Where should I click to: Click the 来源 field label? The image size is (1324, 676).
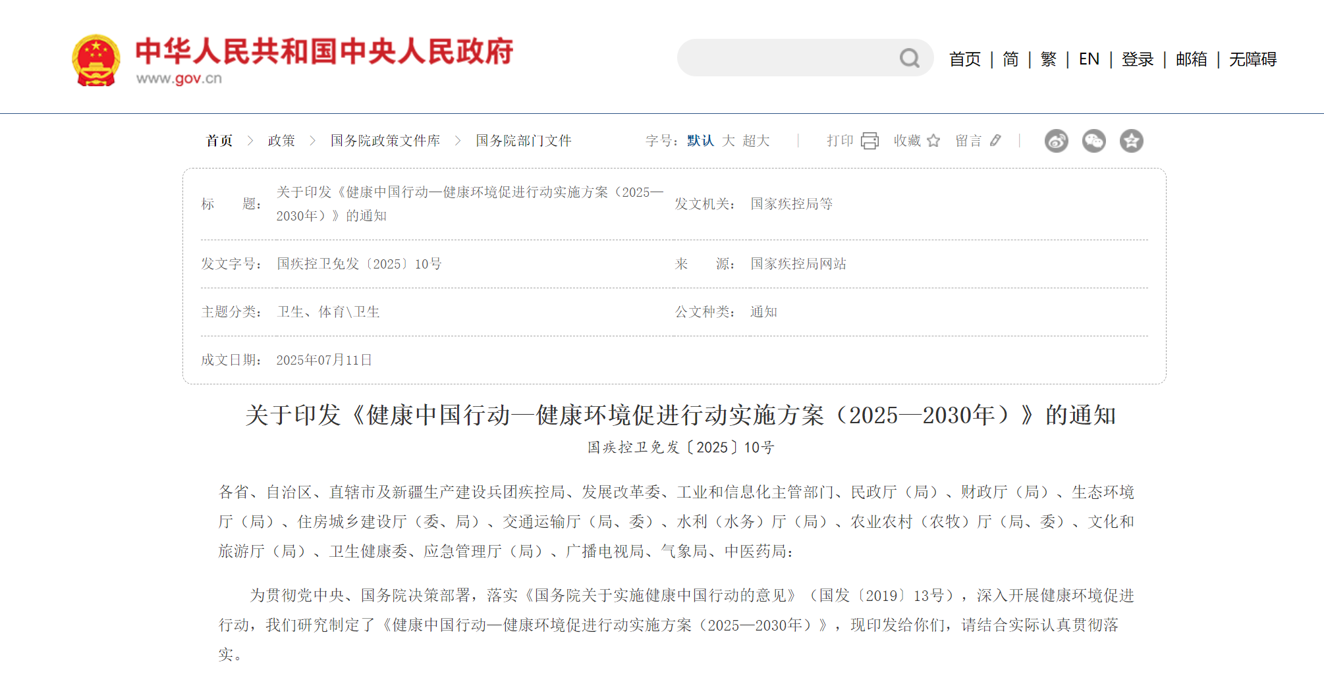[x=705, y=264]
